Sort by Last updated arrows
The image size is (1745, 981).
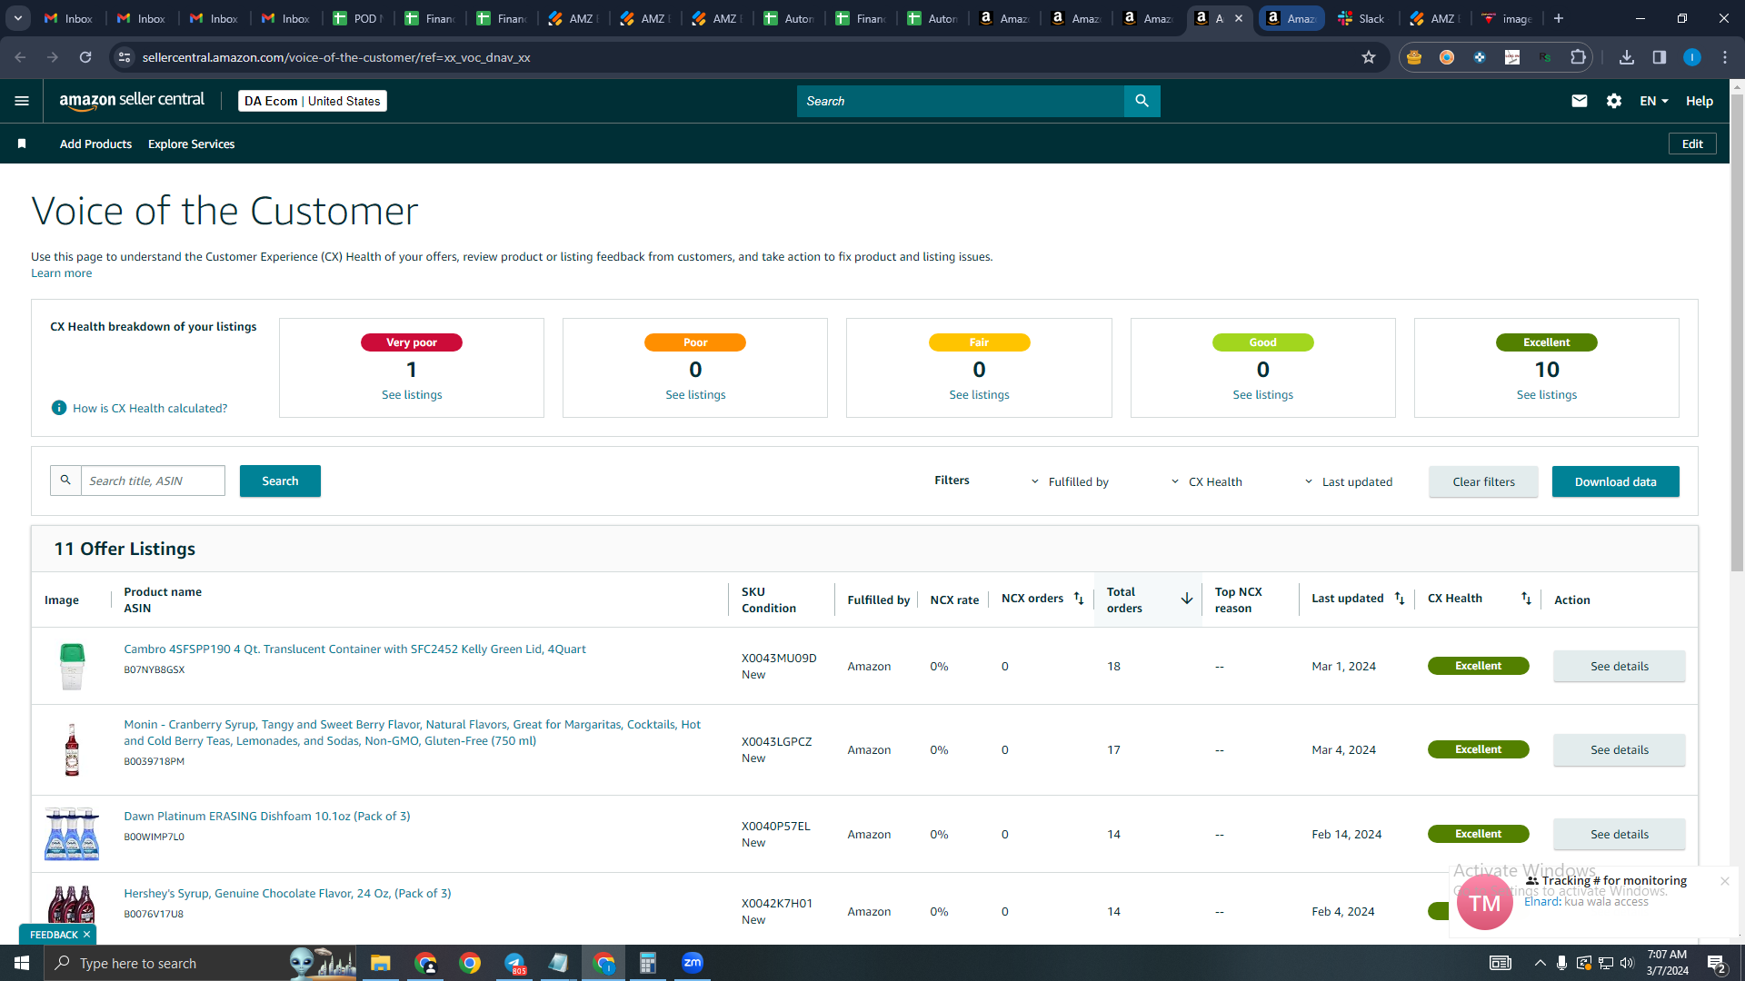pos(1400,599)
